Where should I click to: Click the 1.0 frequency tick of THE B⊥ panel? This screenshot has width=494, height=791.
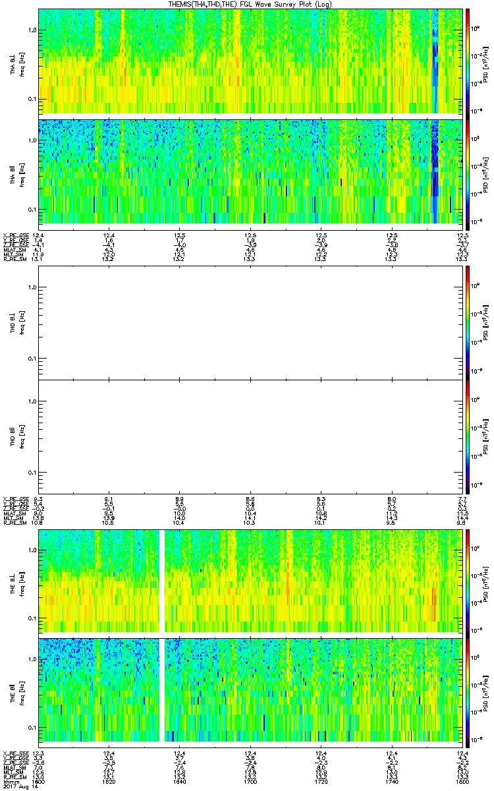[32, 550]
